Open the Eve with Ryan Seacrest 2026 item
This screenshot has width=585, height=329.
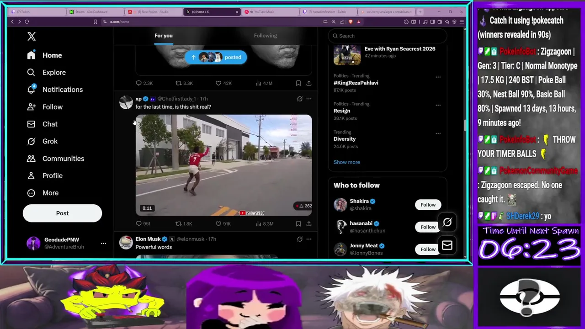click(x=388, y=53)
